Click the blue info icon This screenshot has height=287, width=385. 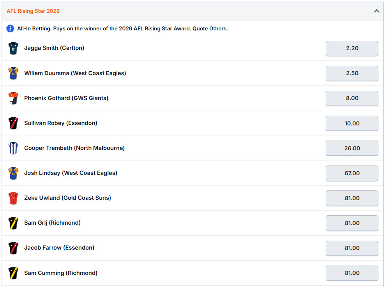tap(10, 28)
